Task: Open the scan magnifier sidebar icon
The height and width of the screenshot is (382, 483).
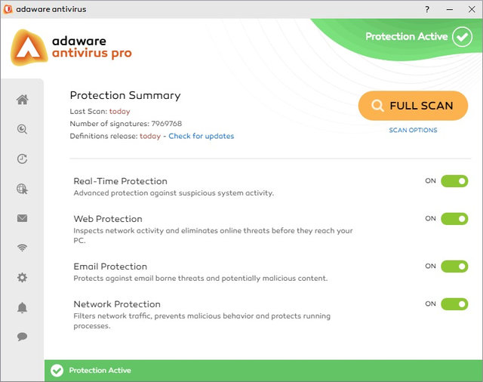Action: 22,129
